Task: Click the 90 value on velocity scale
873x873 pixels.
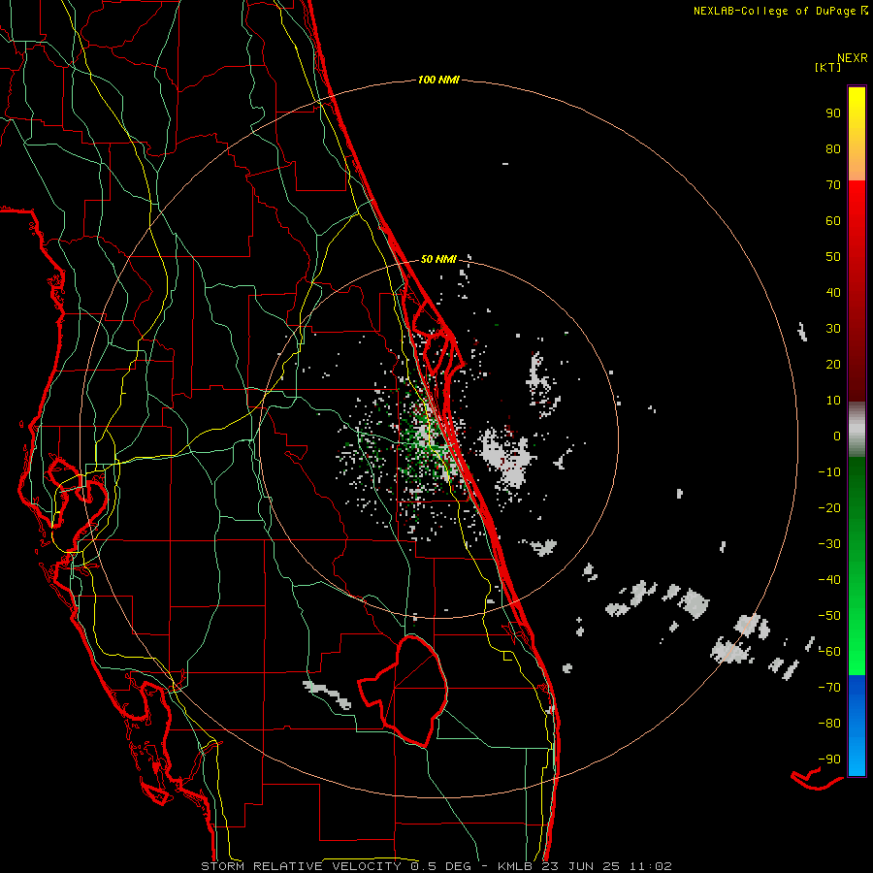Action: [x=833, y=113]
